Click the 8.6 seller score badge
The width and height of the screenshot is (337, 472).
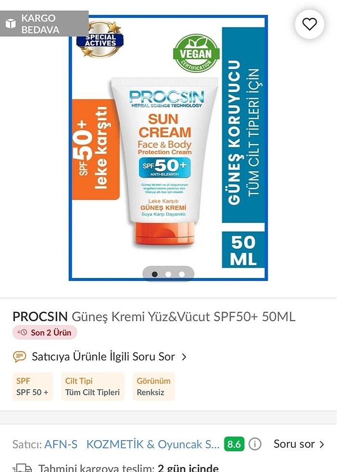click(x=234, y=444)
